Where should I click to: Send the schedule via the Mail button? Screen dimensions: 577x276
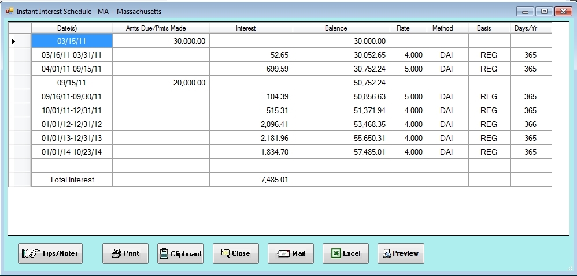pos(291,253)
